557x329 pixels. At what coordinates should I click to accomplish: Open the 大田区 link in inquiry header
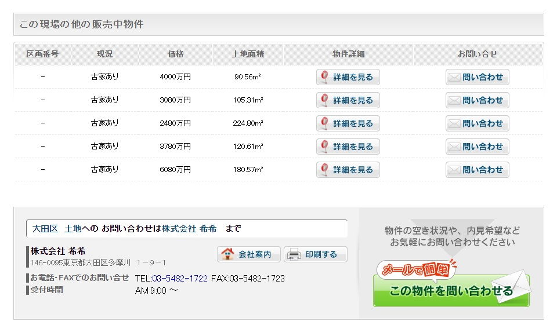[42, 229]
